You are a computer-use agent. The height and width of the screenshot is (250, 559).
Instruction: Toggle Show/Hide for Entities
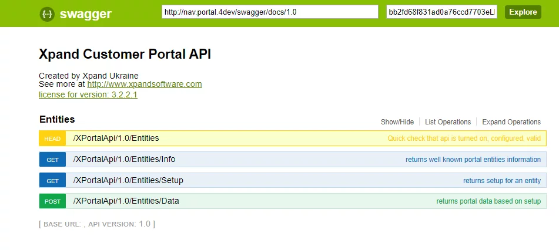click(397, 122)
